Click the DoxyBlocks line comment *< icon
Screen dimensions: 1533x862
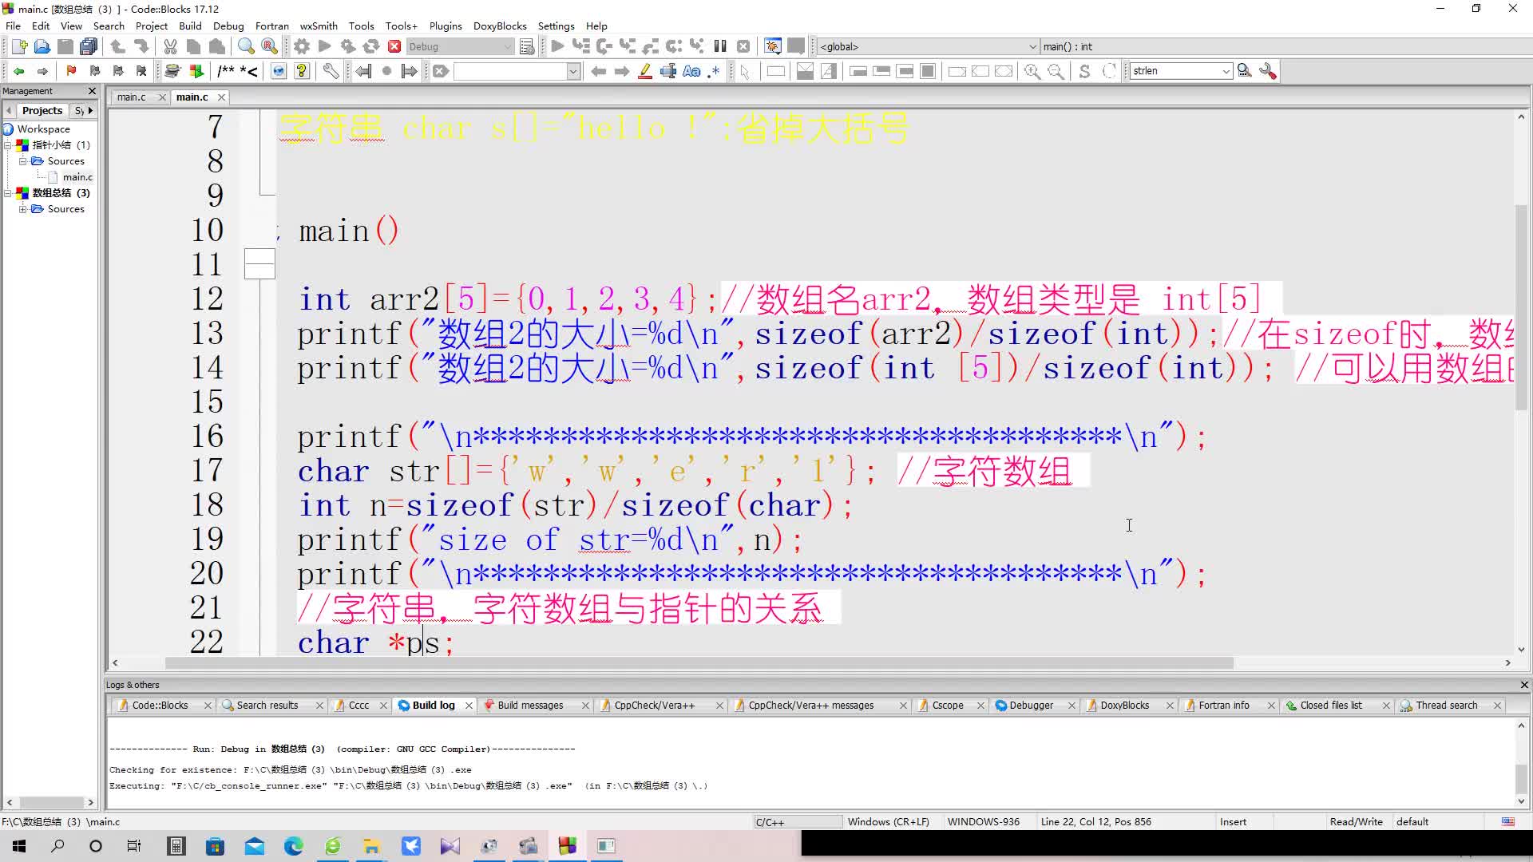pos(248,71)
